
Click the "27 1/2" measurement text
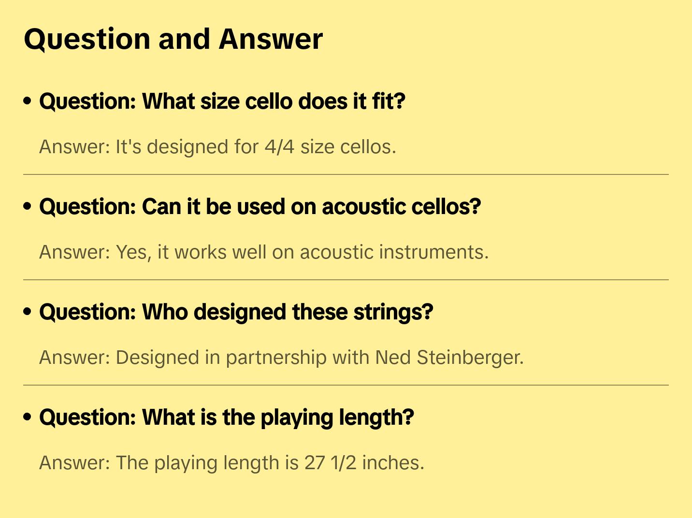pos(330,463)
